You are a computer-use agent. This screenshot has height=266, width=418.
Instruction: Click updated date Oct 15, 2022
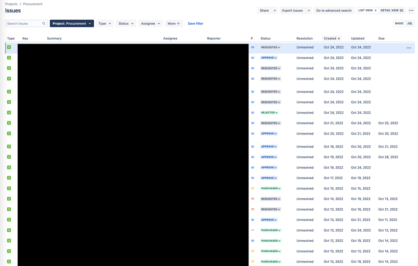click(360, 189)
